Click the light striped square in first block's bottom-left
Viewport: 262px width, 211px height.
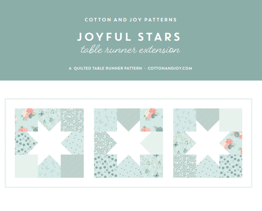tap(26, 166)
